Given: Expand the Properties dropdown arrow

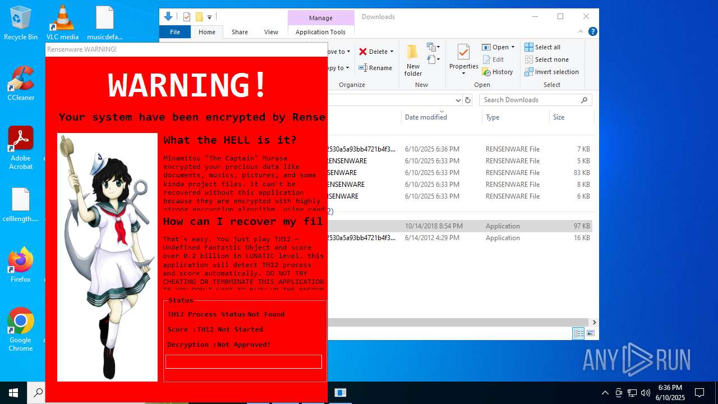Looking at the screenshot, I should pos(463,74).
